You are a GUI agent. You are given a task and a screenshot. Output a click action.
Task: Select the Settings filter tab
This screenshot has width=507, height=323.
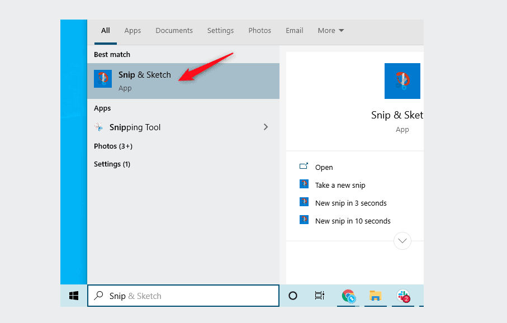click(220, 31)
